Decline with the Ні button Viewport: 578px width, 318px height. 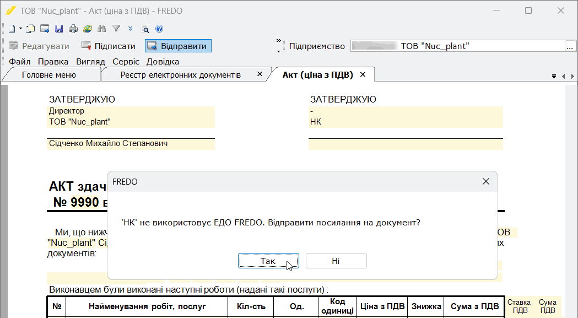(x=336, y=261)
